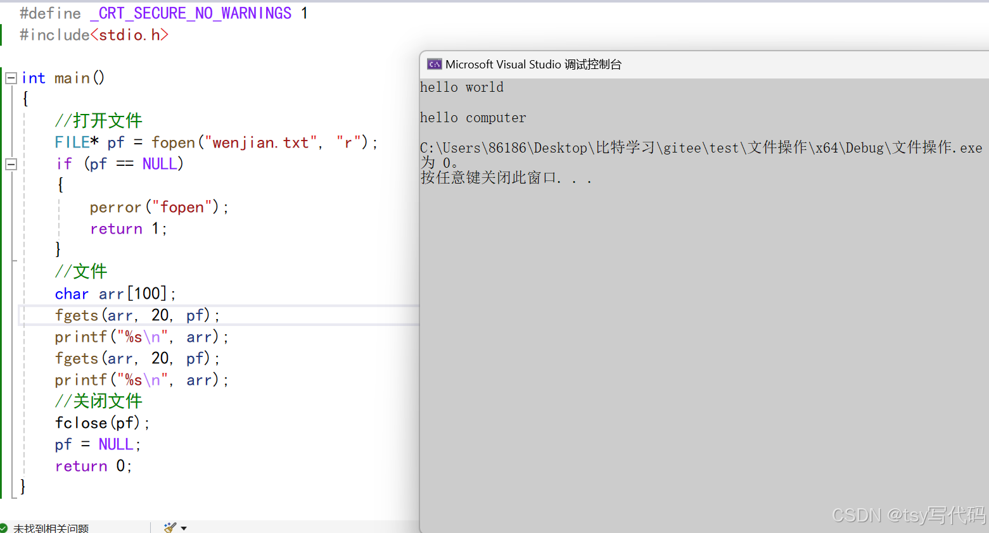This screenshot has width=989, height=533.
Task: Click the second printf("%s\n", arr) line
Action: point(141,380)
